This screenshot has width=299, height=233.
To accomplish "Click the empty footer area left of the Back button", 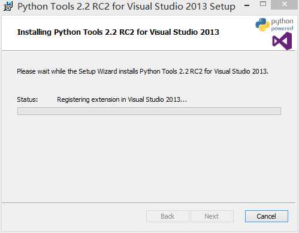I will click(x=74, y=217).
